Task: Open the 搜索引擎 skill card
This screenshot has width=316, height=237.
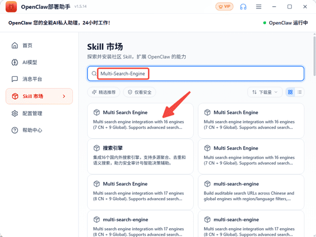Action: point(140,157)
